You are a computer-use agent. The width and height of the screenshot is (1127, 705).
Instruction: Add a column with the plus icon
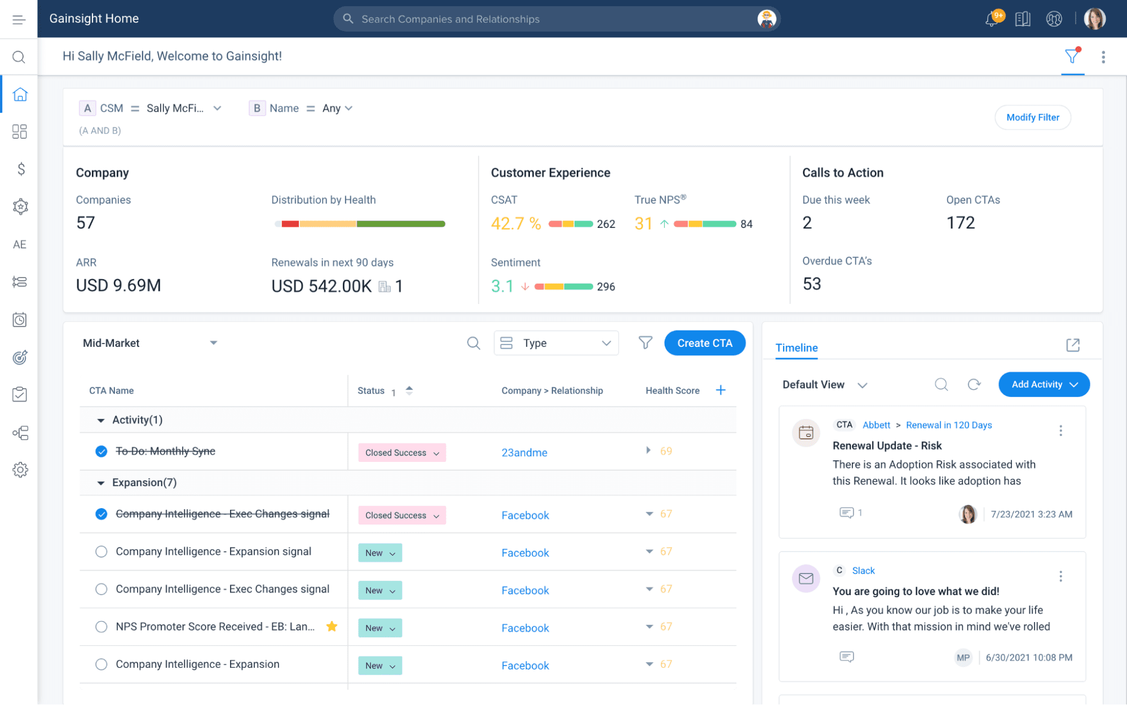(x=721, y=390)
